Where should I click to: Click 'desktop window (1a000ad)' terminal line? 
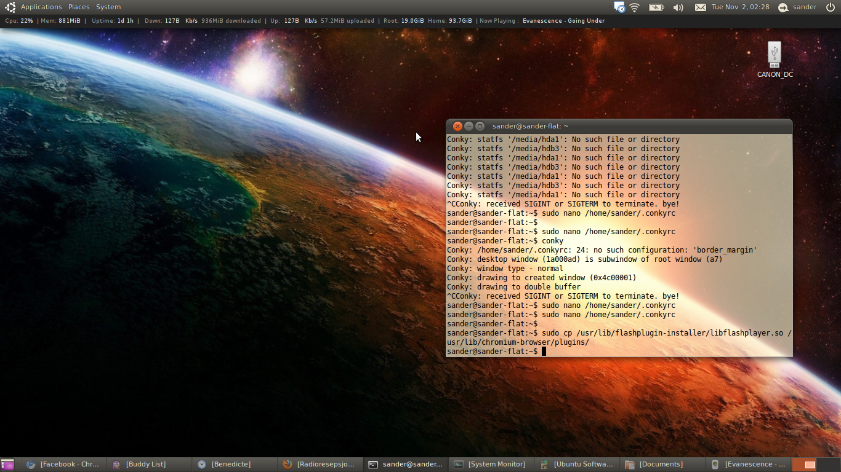click(584, 259)
